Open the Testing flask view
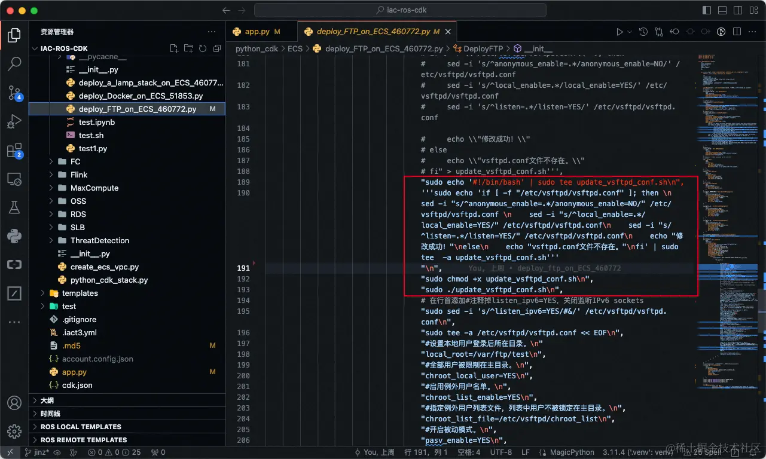The height and width of the screenshot is (459, 766). tap(14, 207)
